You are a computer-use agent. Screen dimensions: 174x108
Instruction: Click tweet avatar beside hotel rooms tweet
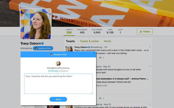click(x=69, y=49)
